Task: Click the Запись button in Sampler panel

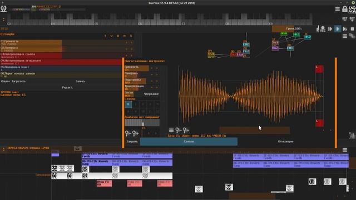Action: coord(80,81)
